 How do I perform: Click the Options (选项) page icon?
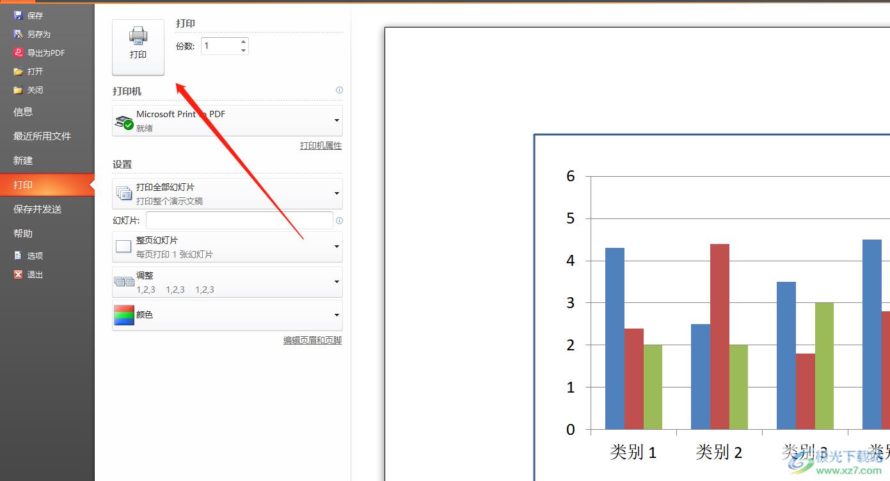[x=19, y=256]
